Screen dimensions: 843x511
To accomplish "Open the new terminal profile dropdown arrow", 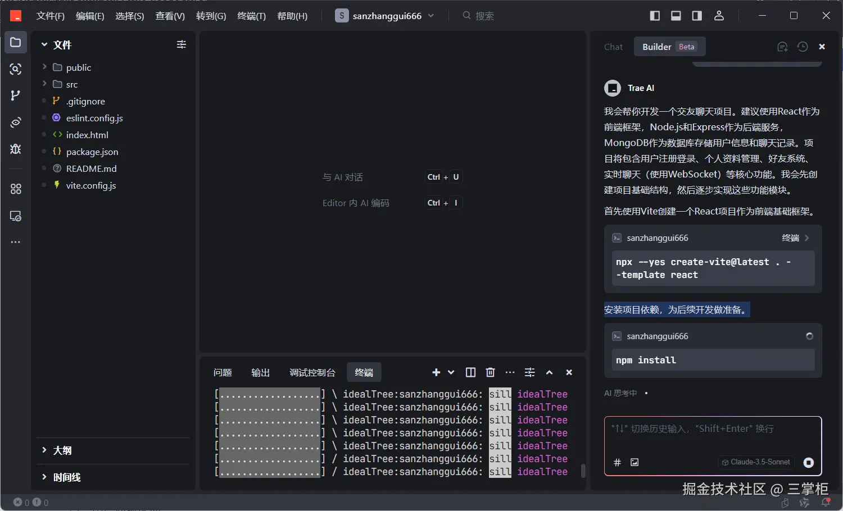I will click(x=451, y=372).
